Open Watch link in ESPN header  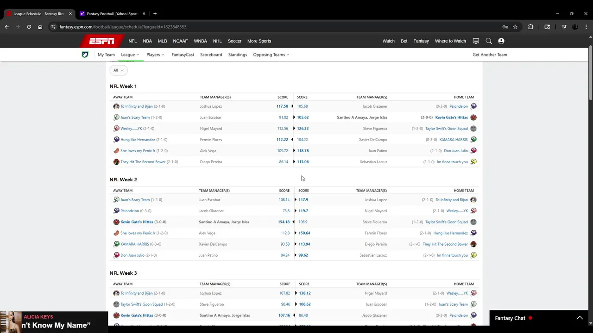coord(388,41)
